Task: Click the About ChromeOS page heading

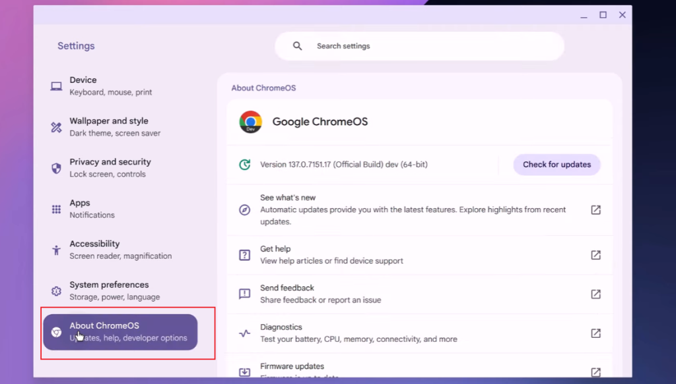Action: tap(263, 88)
